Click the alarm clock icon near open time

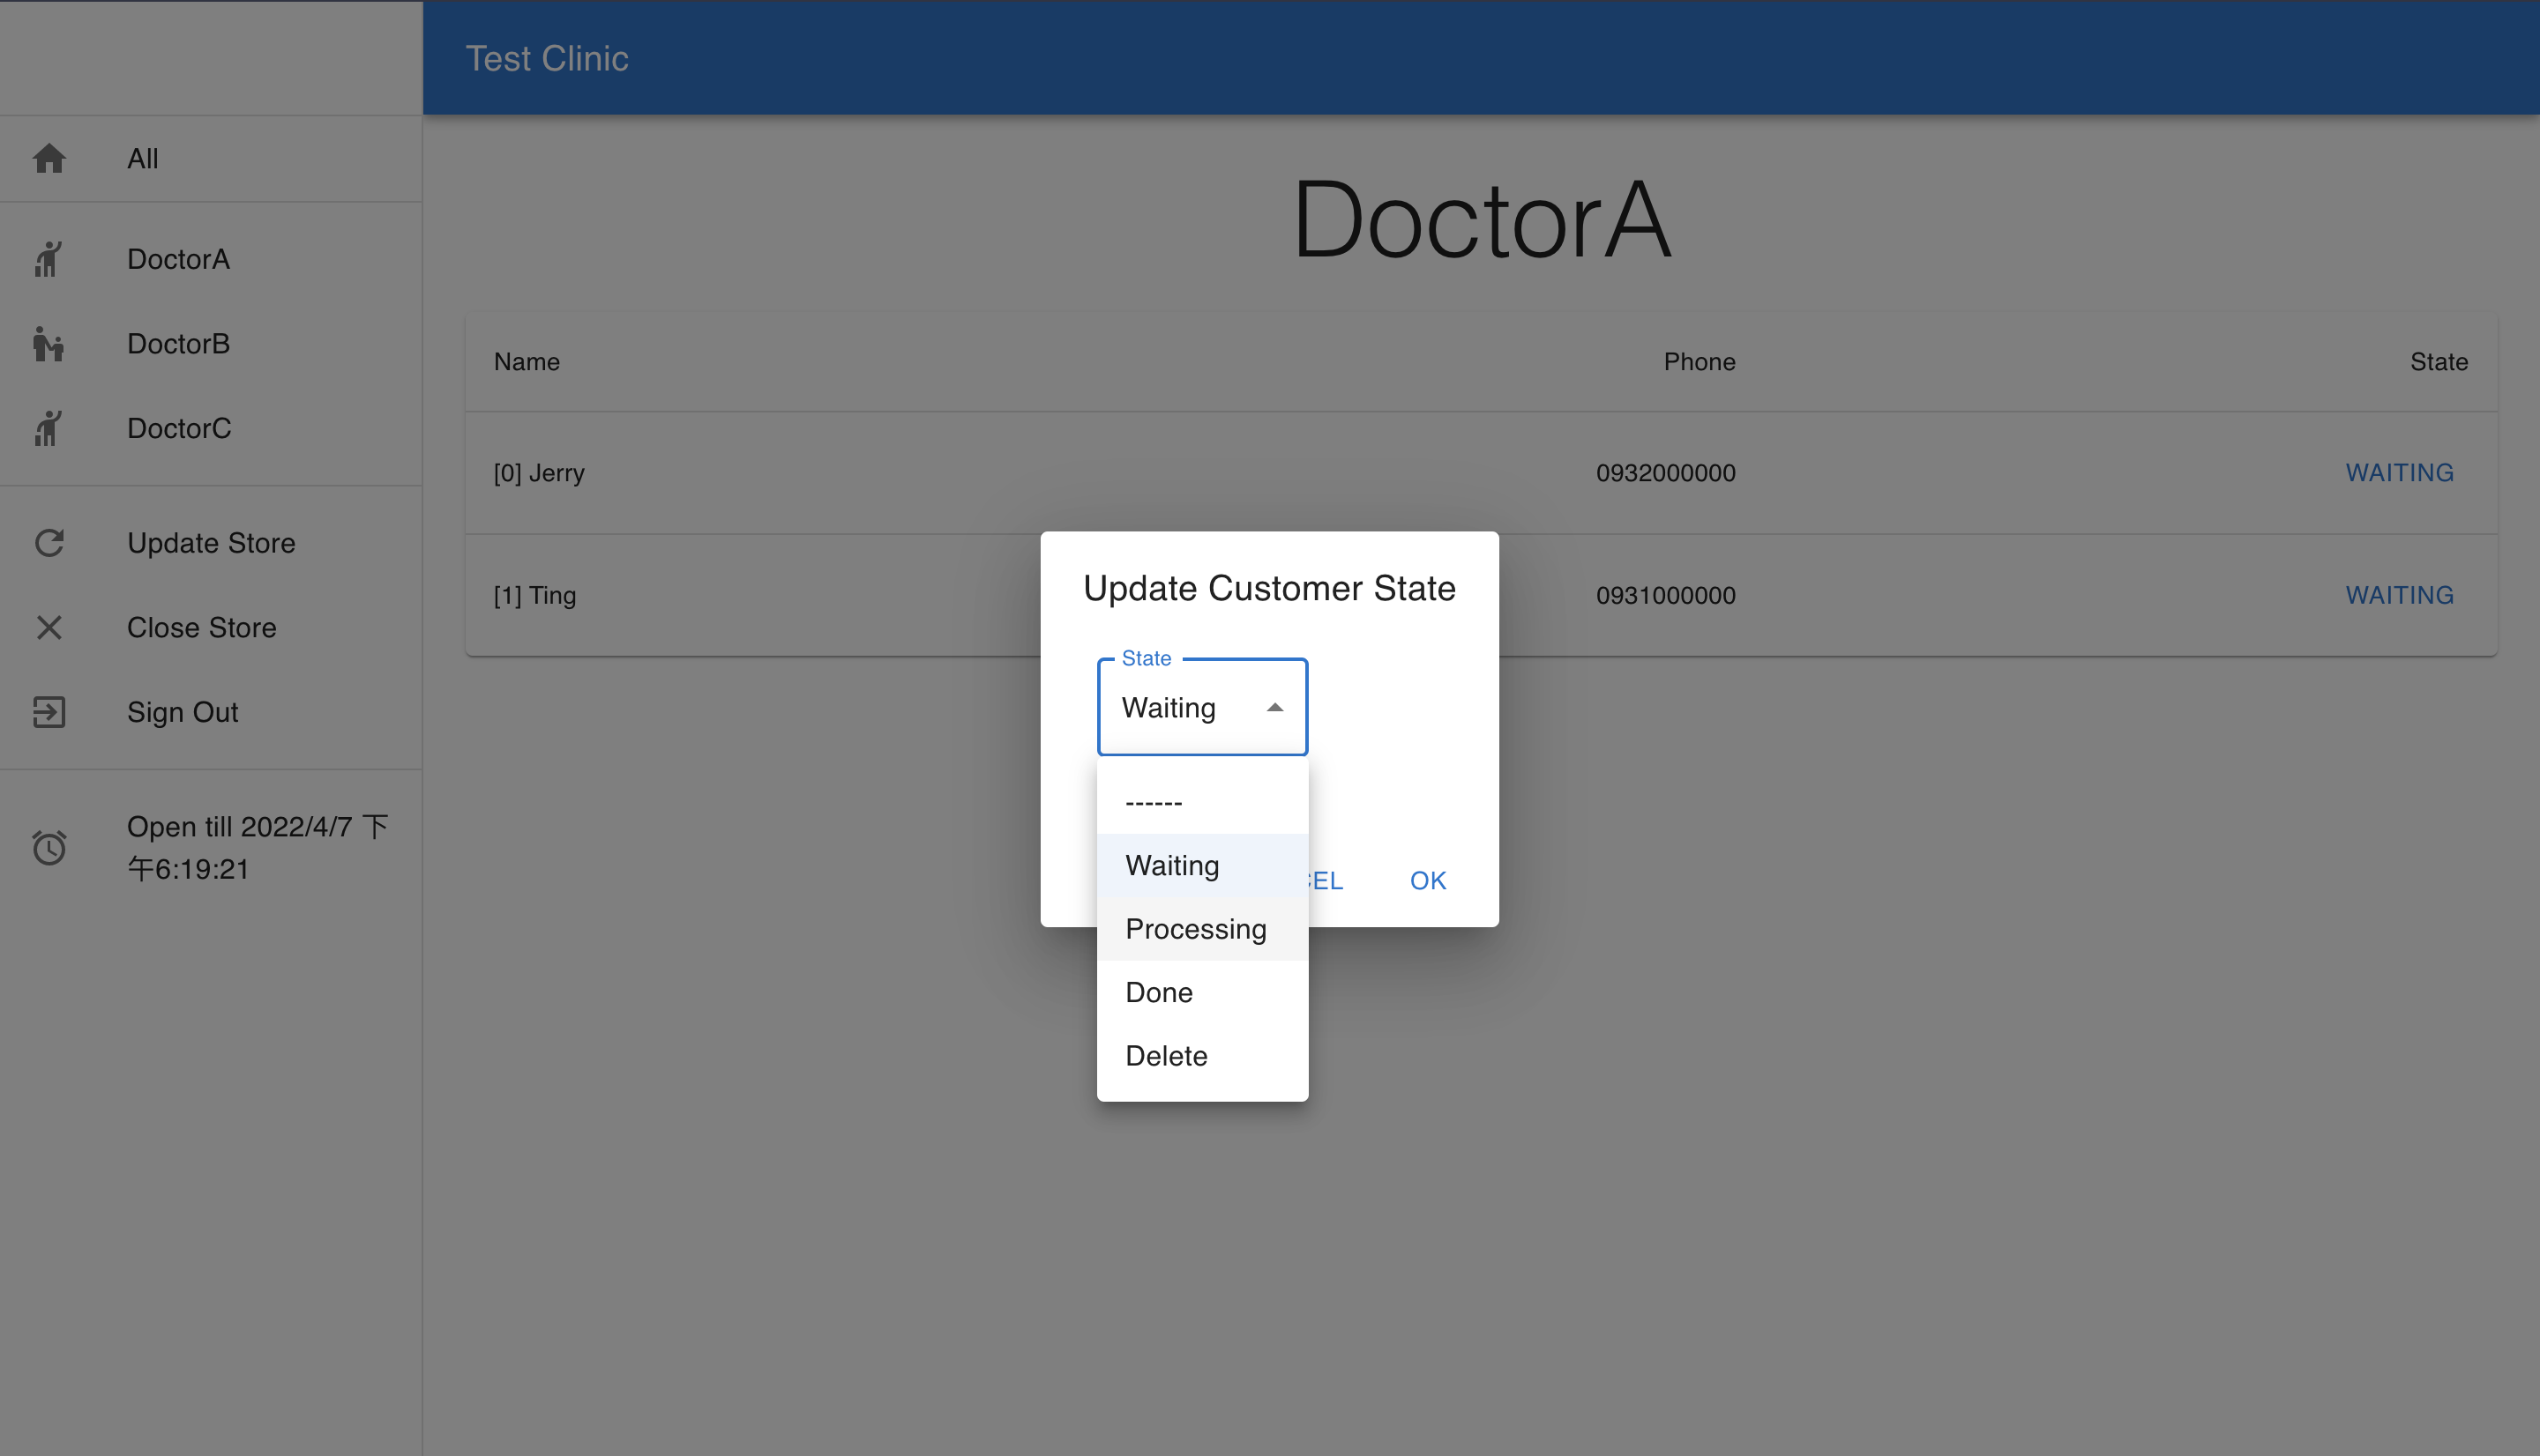pyautogui.click(x=49, y=847)
